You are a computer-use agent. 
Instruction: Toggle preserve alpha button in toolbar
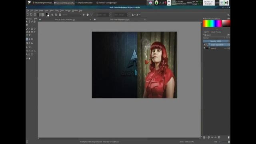88,15
